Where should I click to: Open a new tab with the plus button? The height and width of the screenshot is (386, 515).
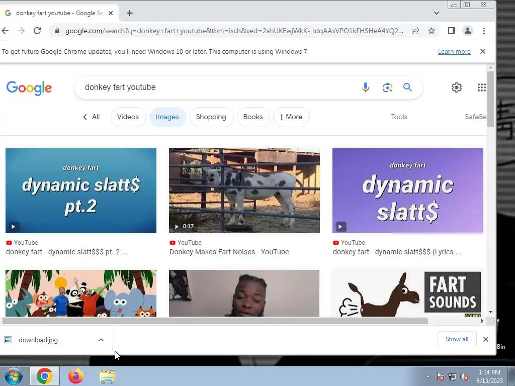coord(130,13)
